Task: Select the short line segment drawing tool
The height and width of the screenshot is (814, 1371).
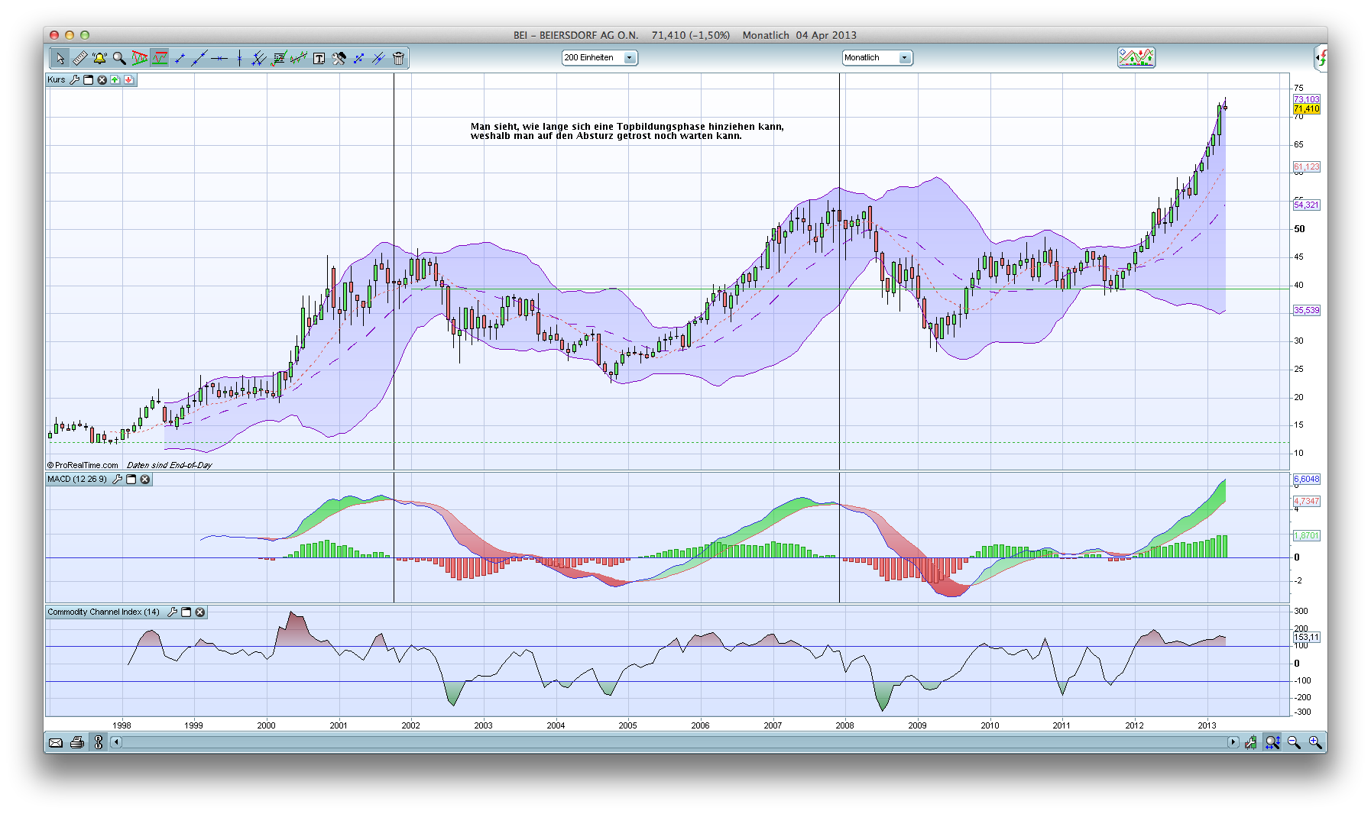Action: click(x=180, y=58)
